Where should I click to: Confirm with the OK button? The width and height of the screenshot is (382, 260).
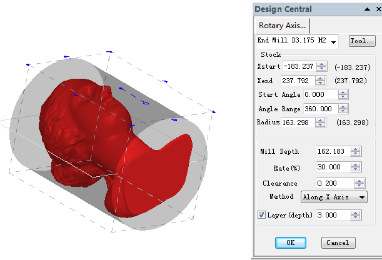[x=291, y=242]
